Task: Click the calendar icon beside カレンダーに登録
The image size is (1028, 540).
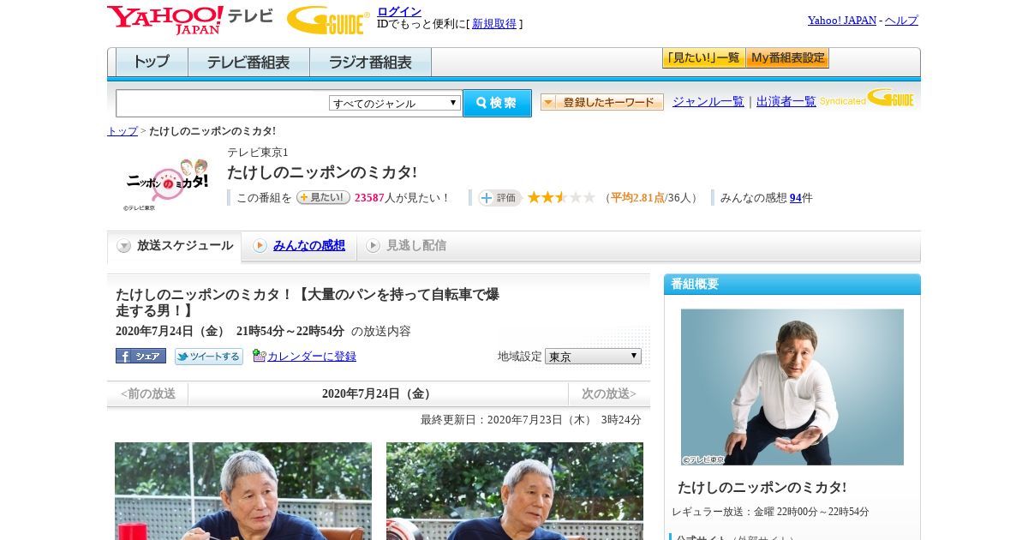Action: pyautogui.click(x=259, y=356)
